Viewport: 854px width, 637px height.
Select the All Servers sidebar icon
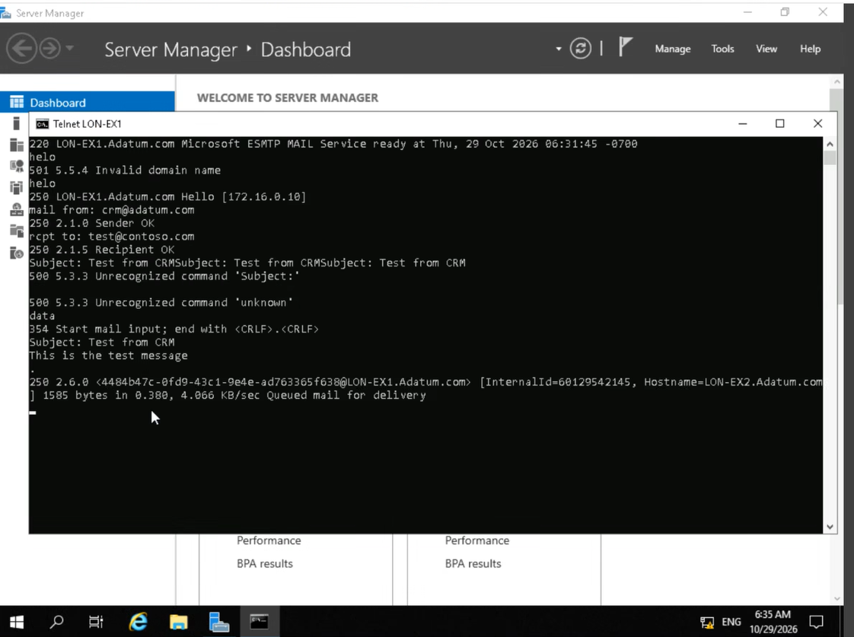point(16,145)
